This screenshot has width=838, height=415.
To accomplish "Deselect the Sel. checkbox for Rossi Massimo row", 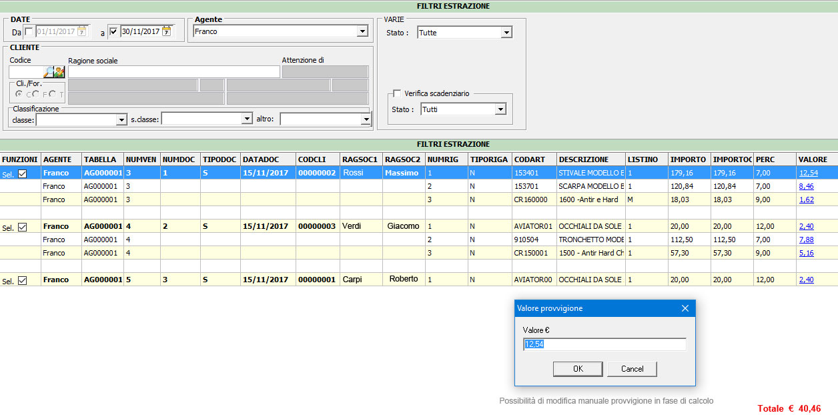I will pyautogui.click(x=23, y=173).
